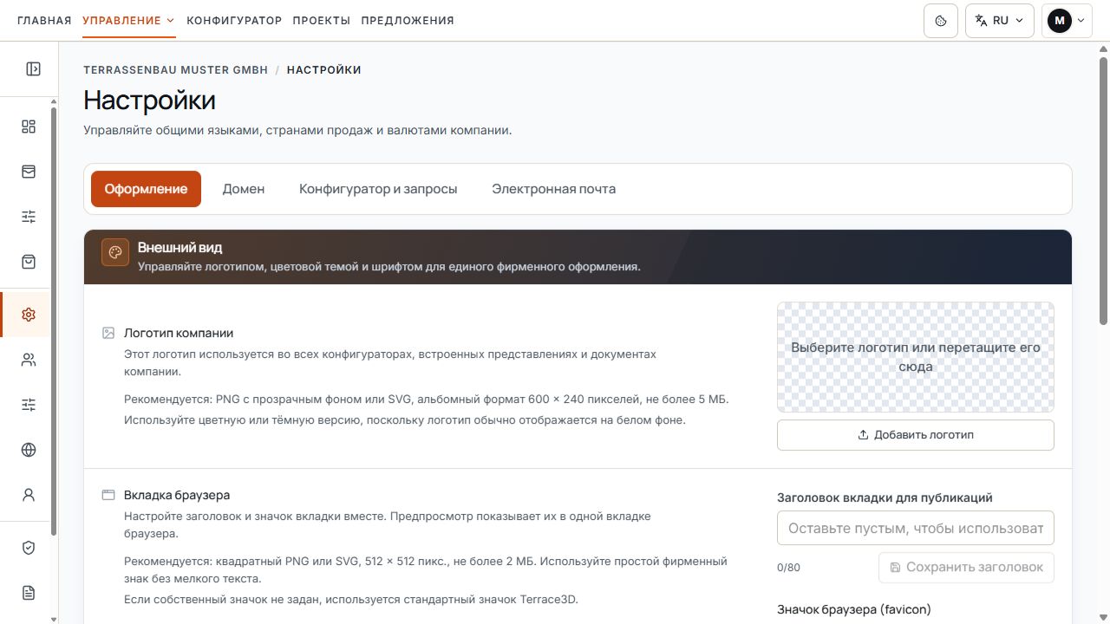Open sliders icon just above globe icon
The height and width of the screenshot is (624, 1110).
pos(29,405)
